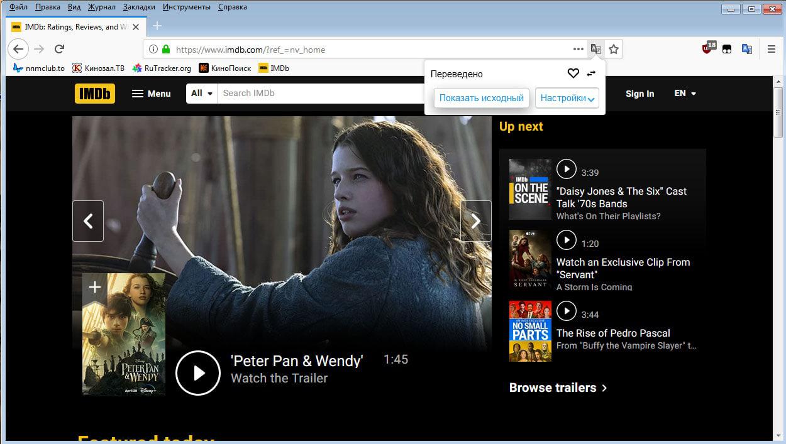786x444 pixels.
Task: Open the Журнал menu
Action: (x=103, y=7)
